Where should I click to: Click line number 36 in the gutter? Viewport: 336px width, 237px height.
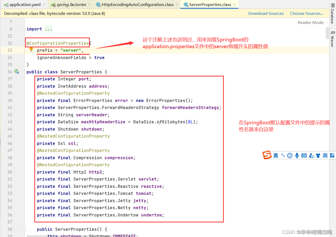pos(10,72)
